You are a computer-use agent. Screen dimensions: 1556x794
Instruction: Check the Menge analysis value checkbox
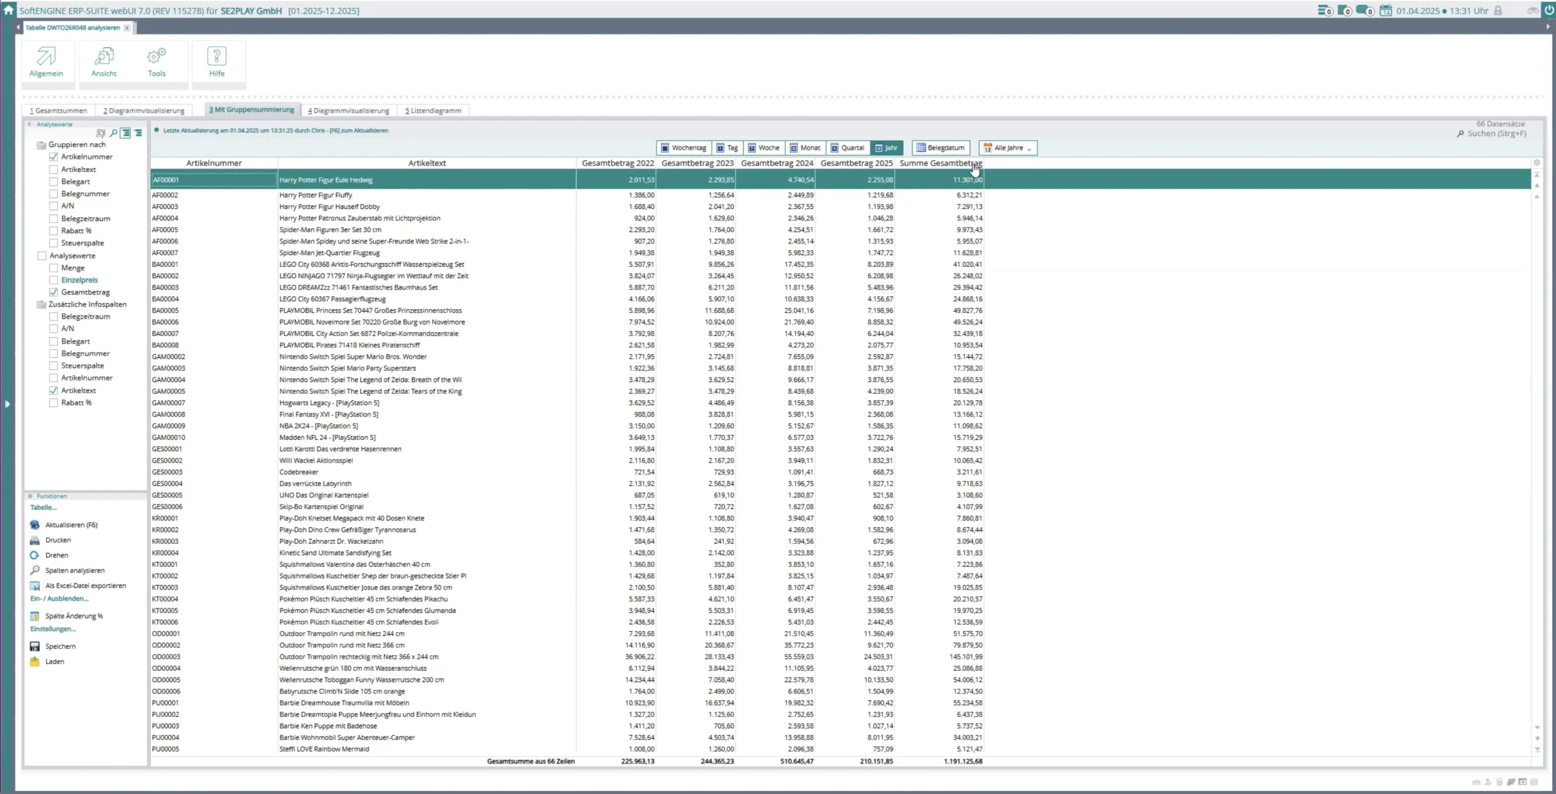(x=53, y=268)
